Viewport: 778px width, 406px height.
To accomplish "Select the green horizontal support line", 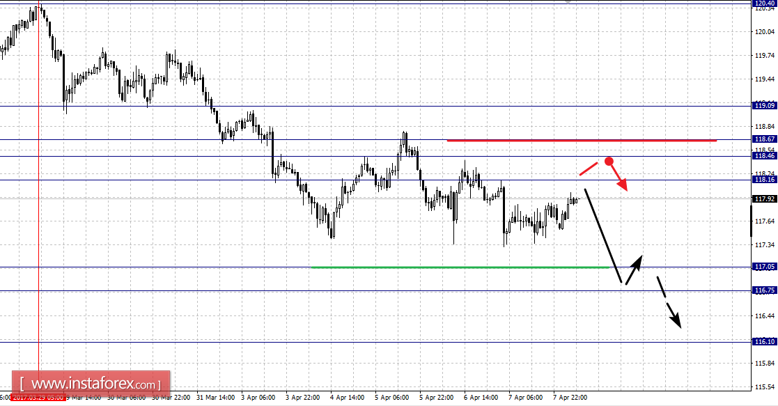I will pos(460,267).
